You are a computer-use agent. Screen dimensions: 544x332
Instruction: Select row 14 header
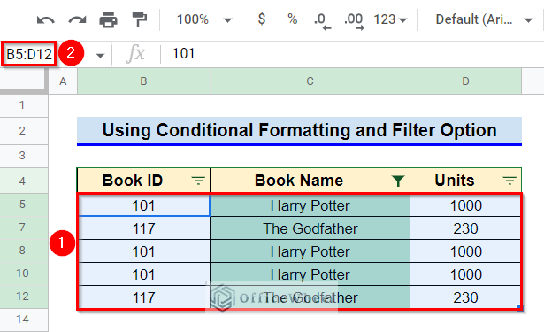pyautogui.click(x=24, y=320)
